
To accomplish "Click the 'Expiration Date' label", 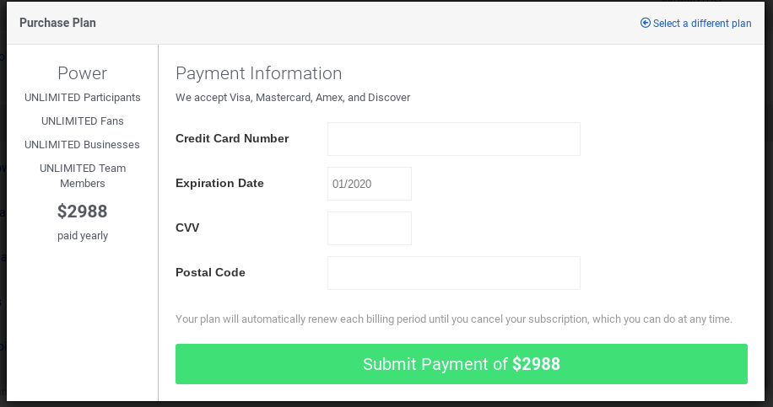I will point(219,184).
